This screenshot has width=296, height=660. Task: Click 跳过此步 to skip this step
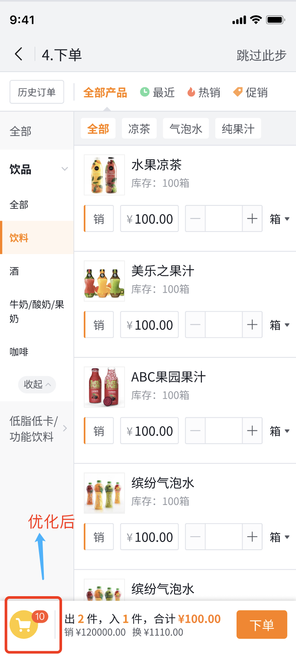(x=261, y=54)
